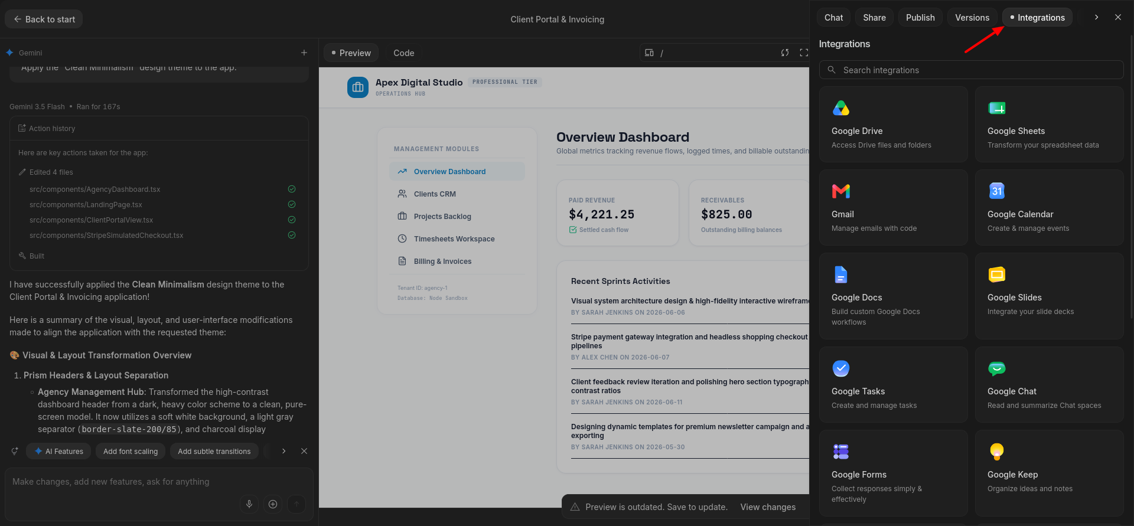This screenshot has width=1134, height=526.
Task: Click the Google Drive integration icon
Action: pos(840,108)
